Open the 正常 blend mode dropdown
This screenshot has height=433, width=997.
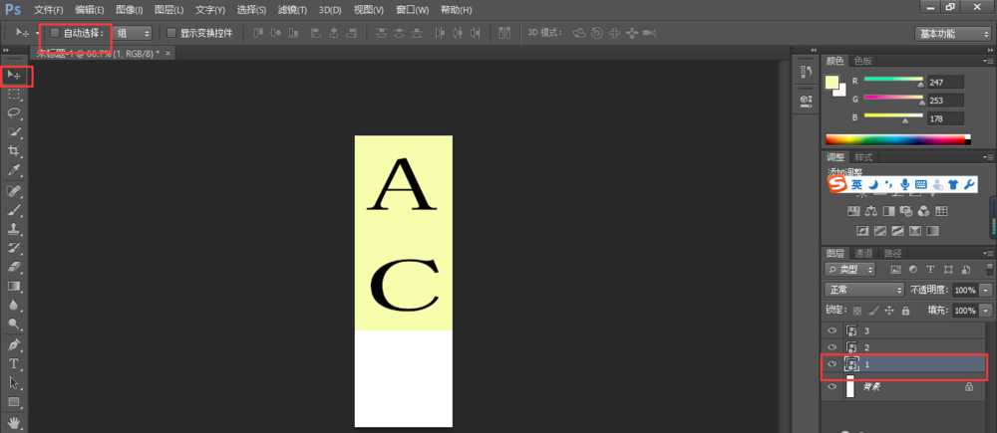point(863,290)
